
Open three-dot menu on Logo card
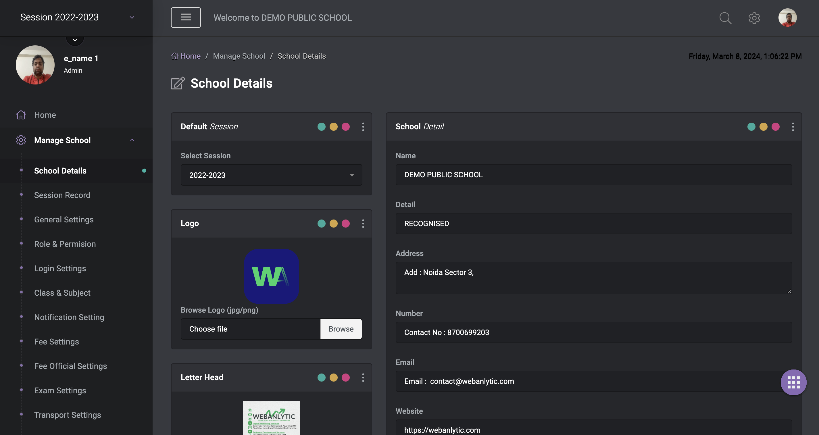point(363,224)
